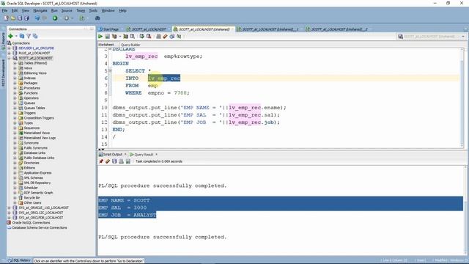Image resolution: width=469 pixels, height=264 pixels.
Task: Click the Refresh icon in Connections panel
Action: 22,36
